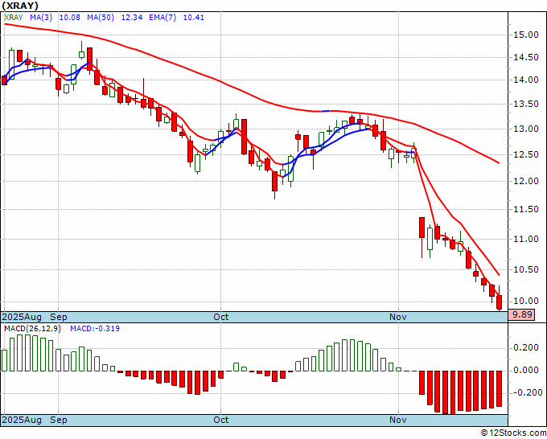
Task: Click the last red candlestick near 10.00
Action: click(x=500, y=302)
